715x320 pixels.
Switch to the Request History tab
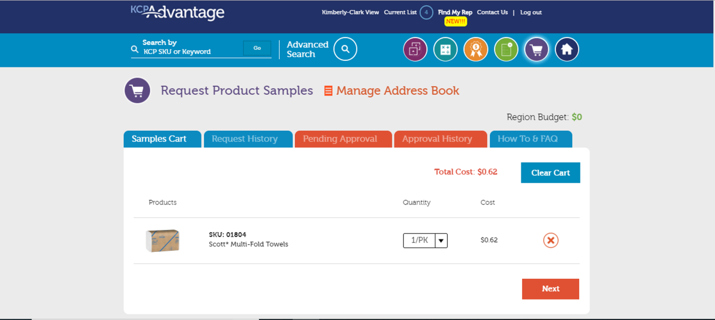pyautogui.click(x=248, y=139)
